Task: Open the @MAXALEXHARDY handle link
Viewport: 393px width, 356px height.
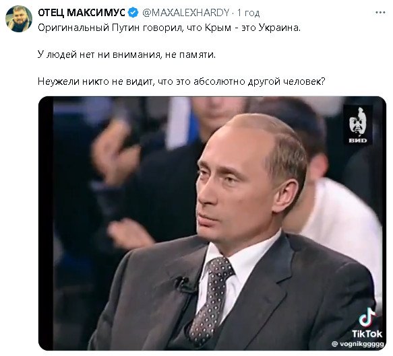Action: pyautogui.click(x=186, y=13)
